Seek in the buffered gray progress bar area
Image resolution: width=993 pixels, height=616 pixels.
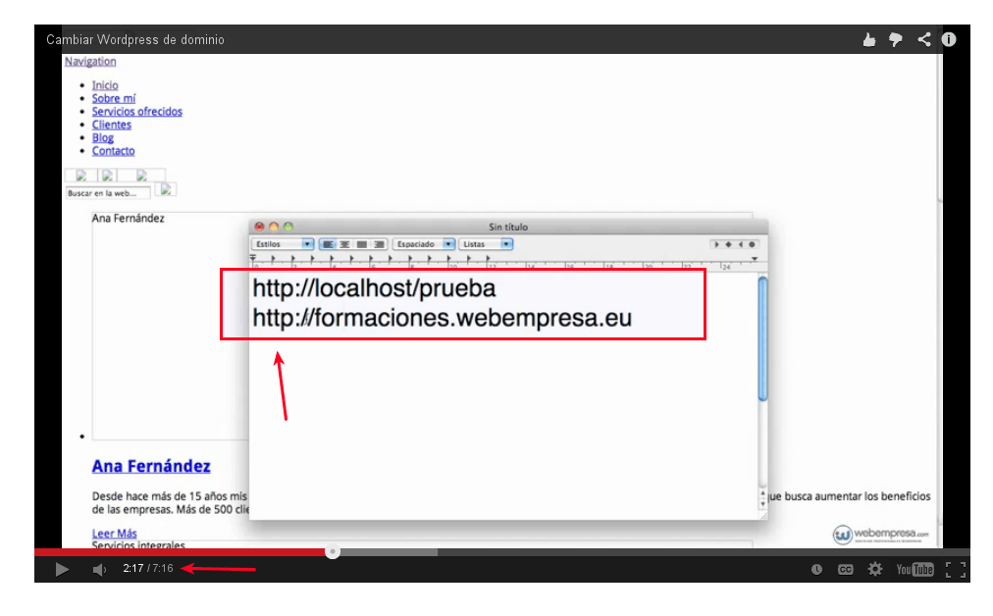[x=389, y=552]
